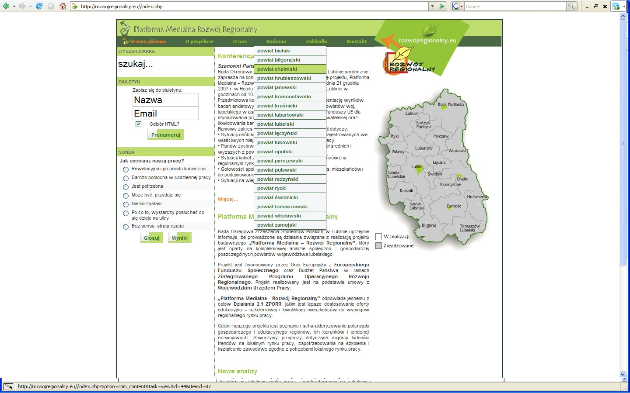
Task: Click the Forward navigation arrow
Action: [x=22, y=6]
